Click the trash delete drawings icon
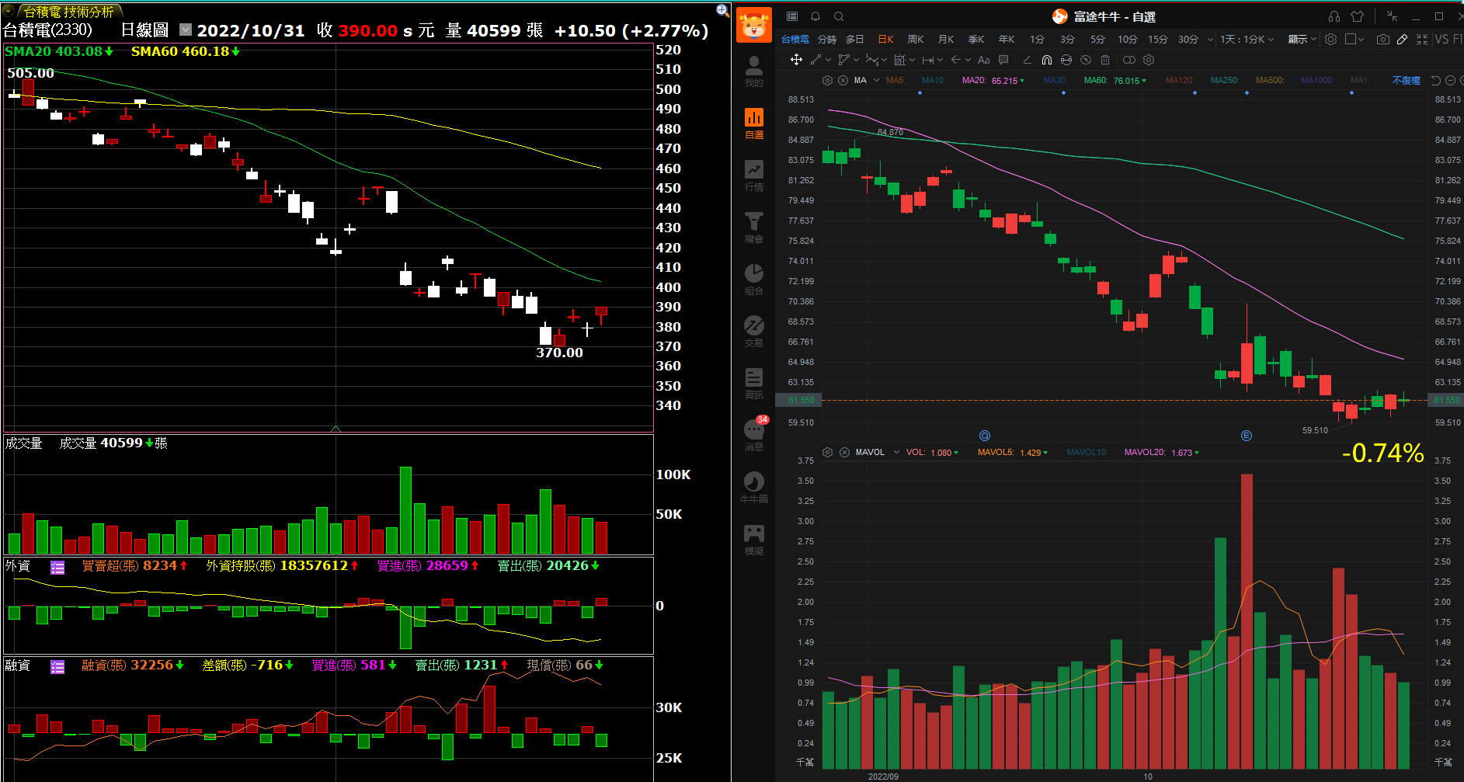This screenshot has height=782, width=1464. 1105,60
